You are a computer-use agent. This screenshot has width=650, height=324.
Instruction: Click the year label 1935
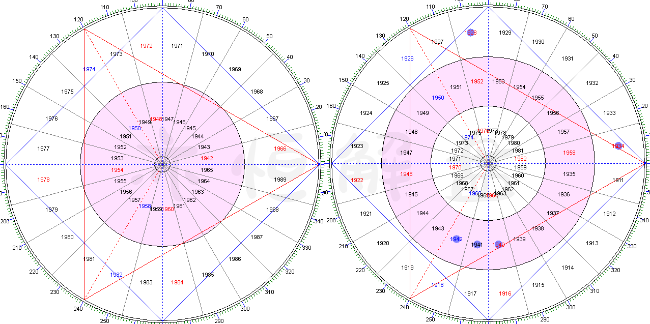tap(569, 174)
